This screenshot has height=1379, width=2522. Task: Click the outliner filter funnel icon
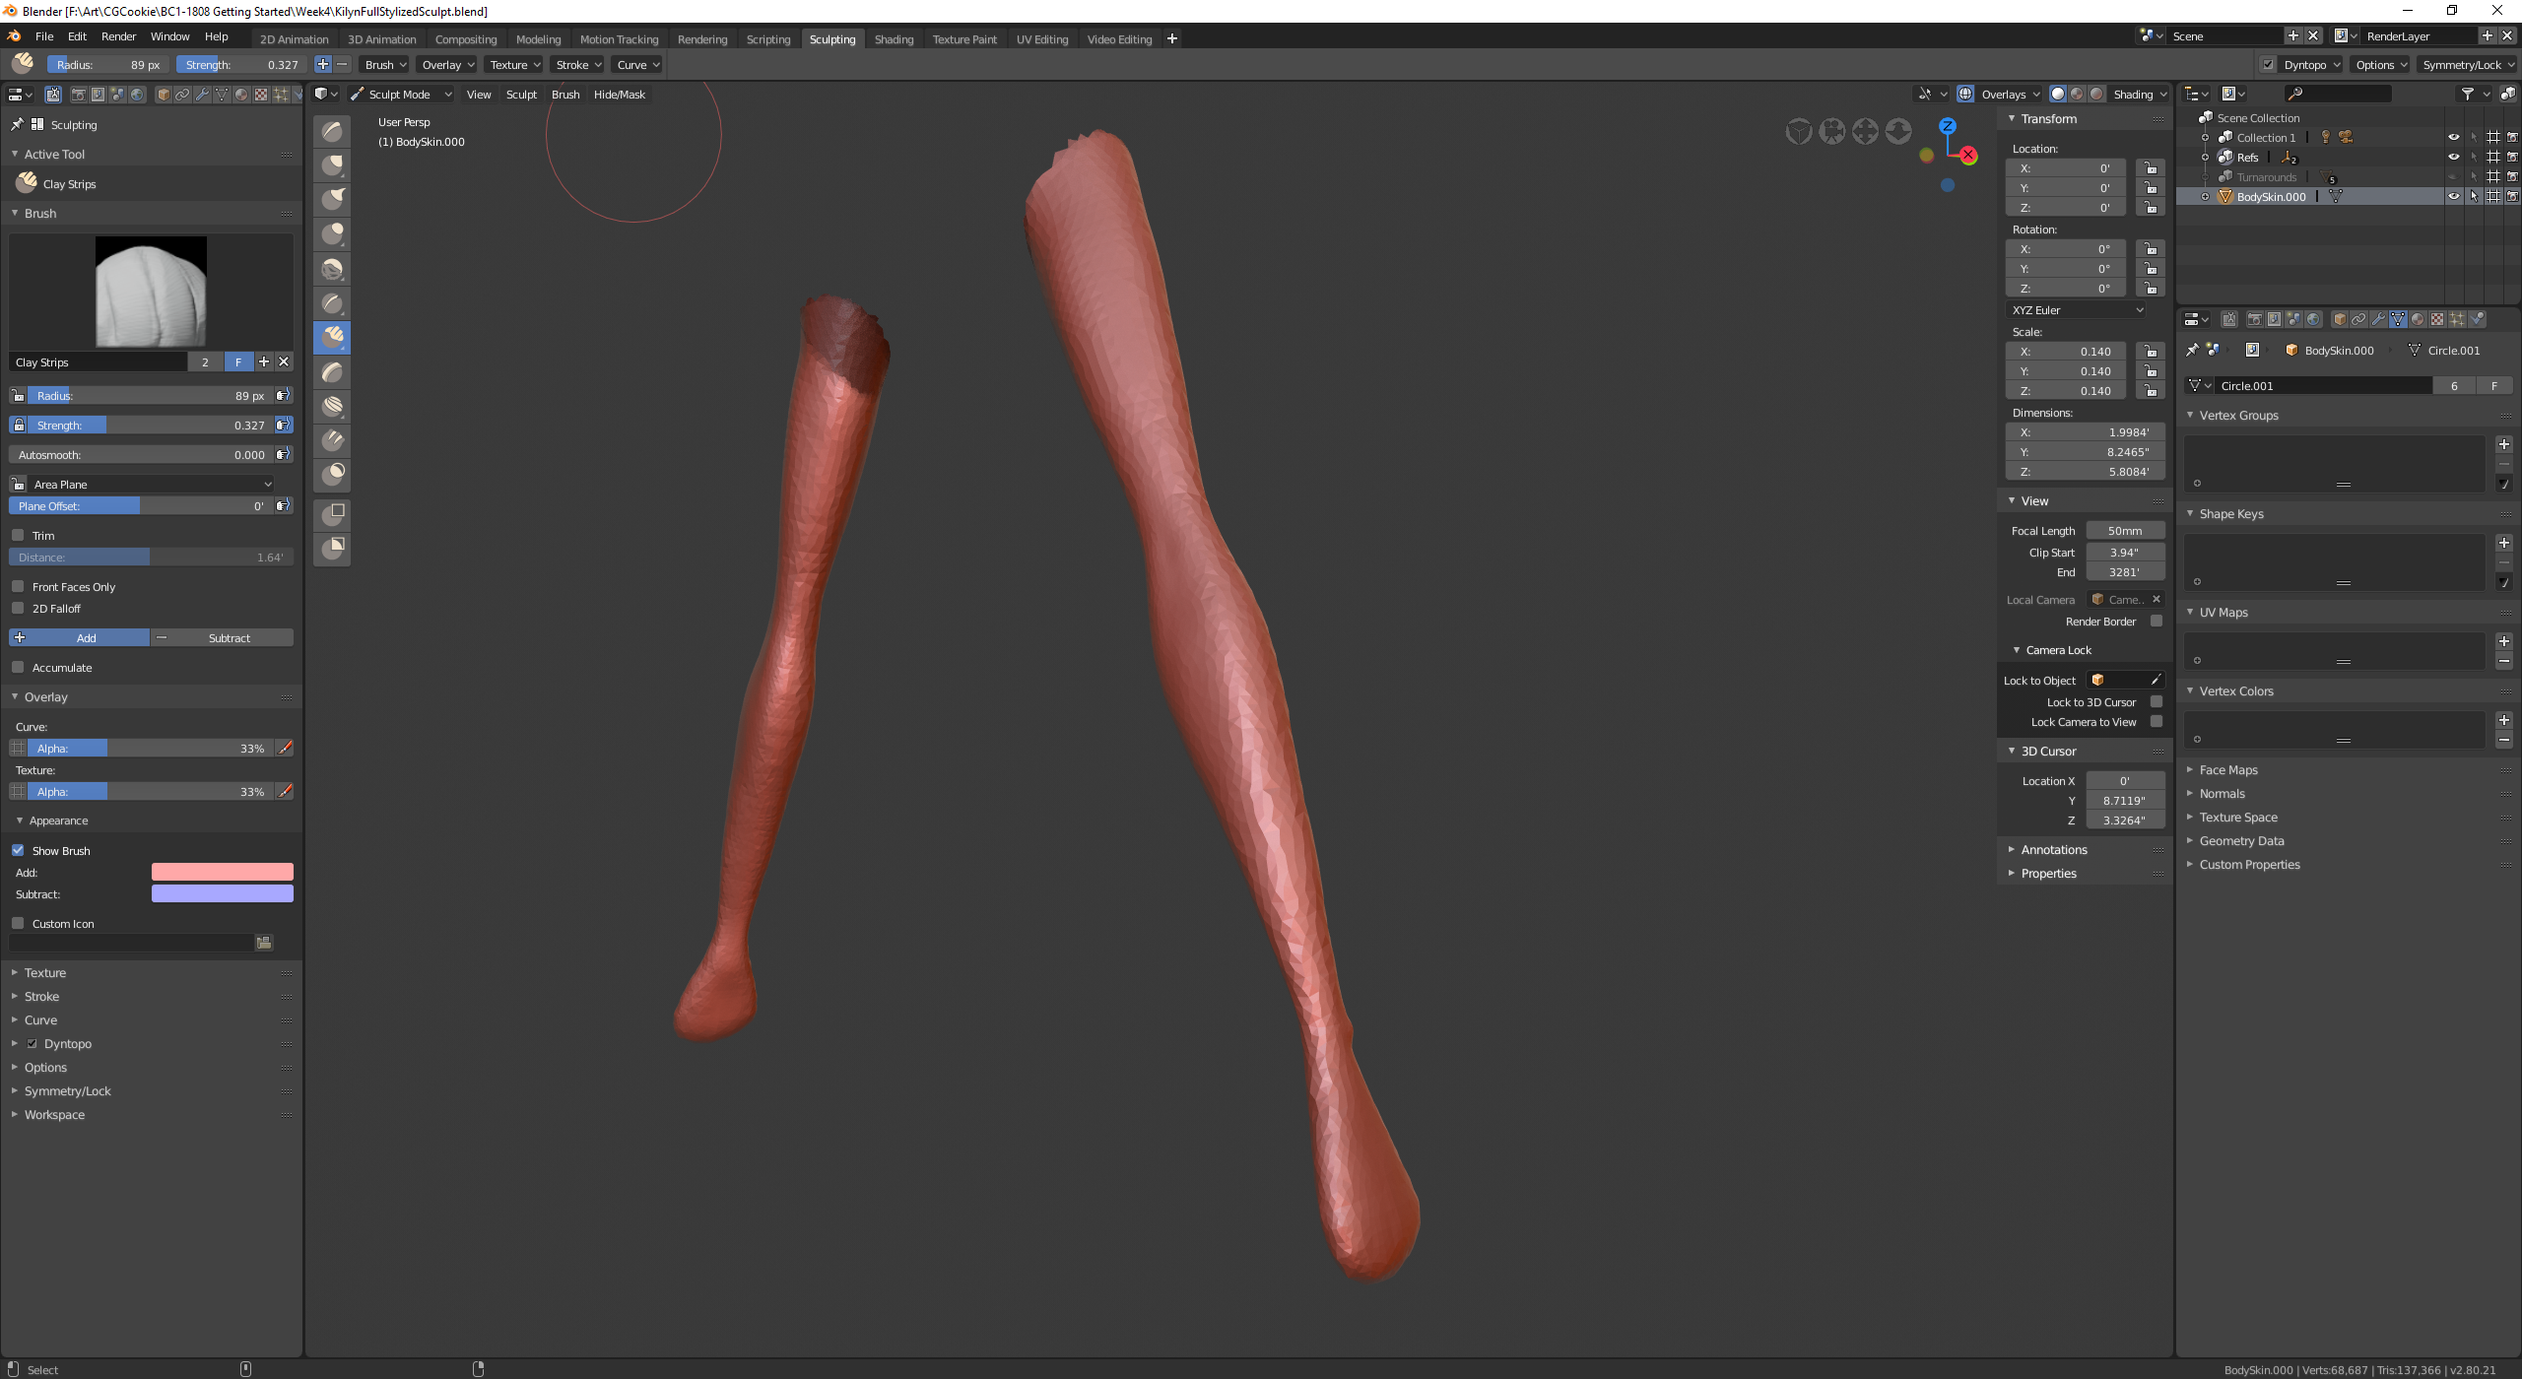2467,94
